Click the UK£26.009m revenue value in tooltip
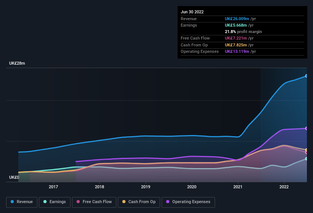The image size is (313, 213). click(x=237, y=19)
